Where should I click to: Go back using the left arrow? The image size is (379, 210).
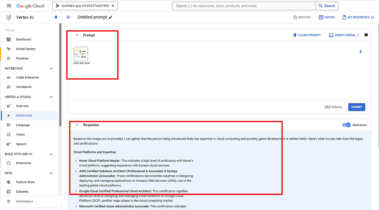coord(69,17)
